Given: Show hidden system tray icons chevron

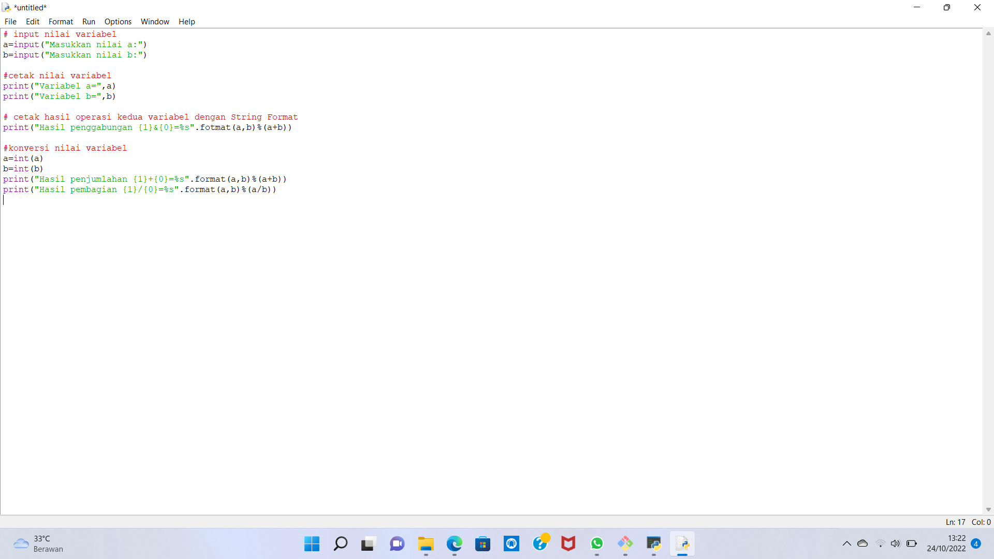Looking at the screenshot, I should [846, 543].
